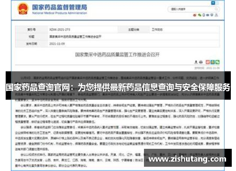Click the blue square icon above the search box
This screenshot has height=171, width=236.
pyautogui.click(x=213, y=3)
